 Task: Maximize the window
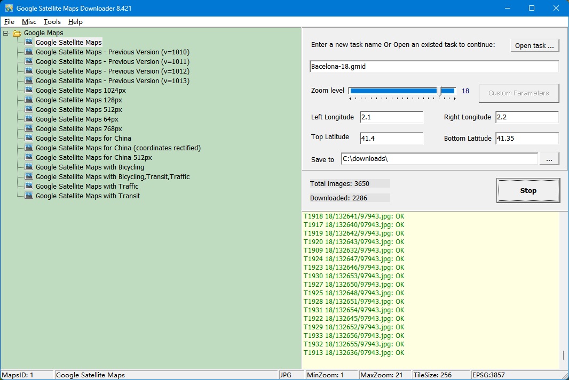click(x=532, y=8)
